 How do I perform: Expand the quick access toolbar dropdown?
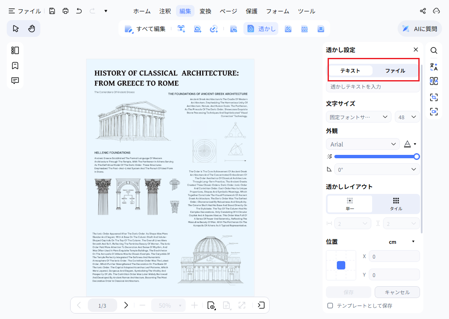pyautogui.click(x=106, y=11)
